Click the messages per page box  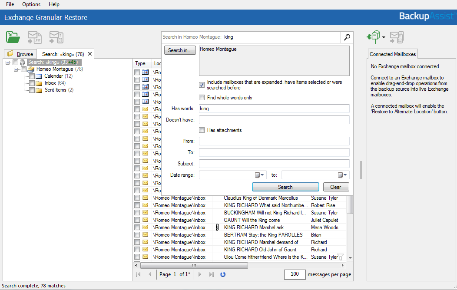[x=295, y=274]
